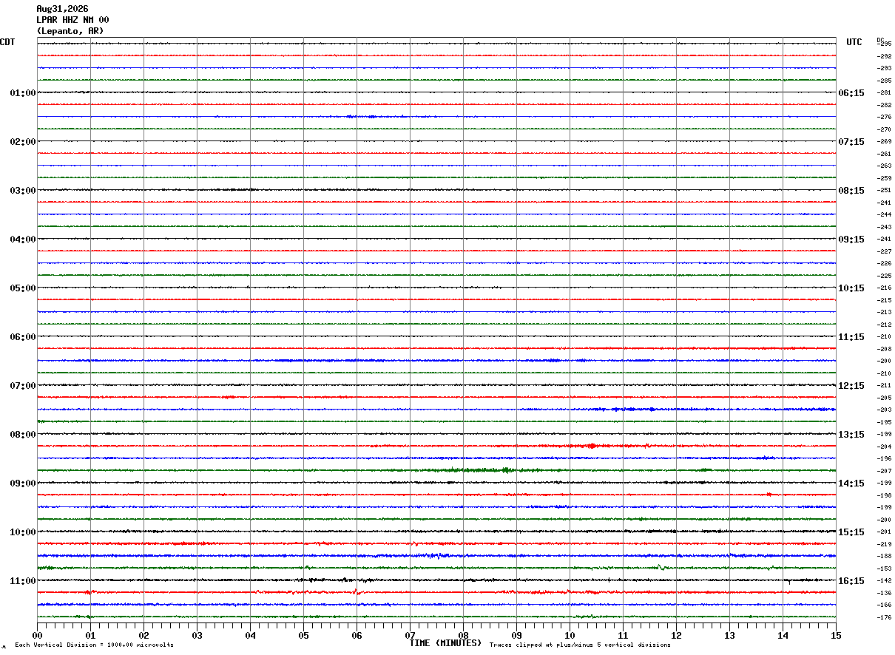This screenshot has width=895, height=655.
Task: Select the 06:15 UTC time label
Action: (851, 93)
